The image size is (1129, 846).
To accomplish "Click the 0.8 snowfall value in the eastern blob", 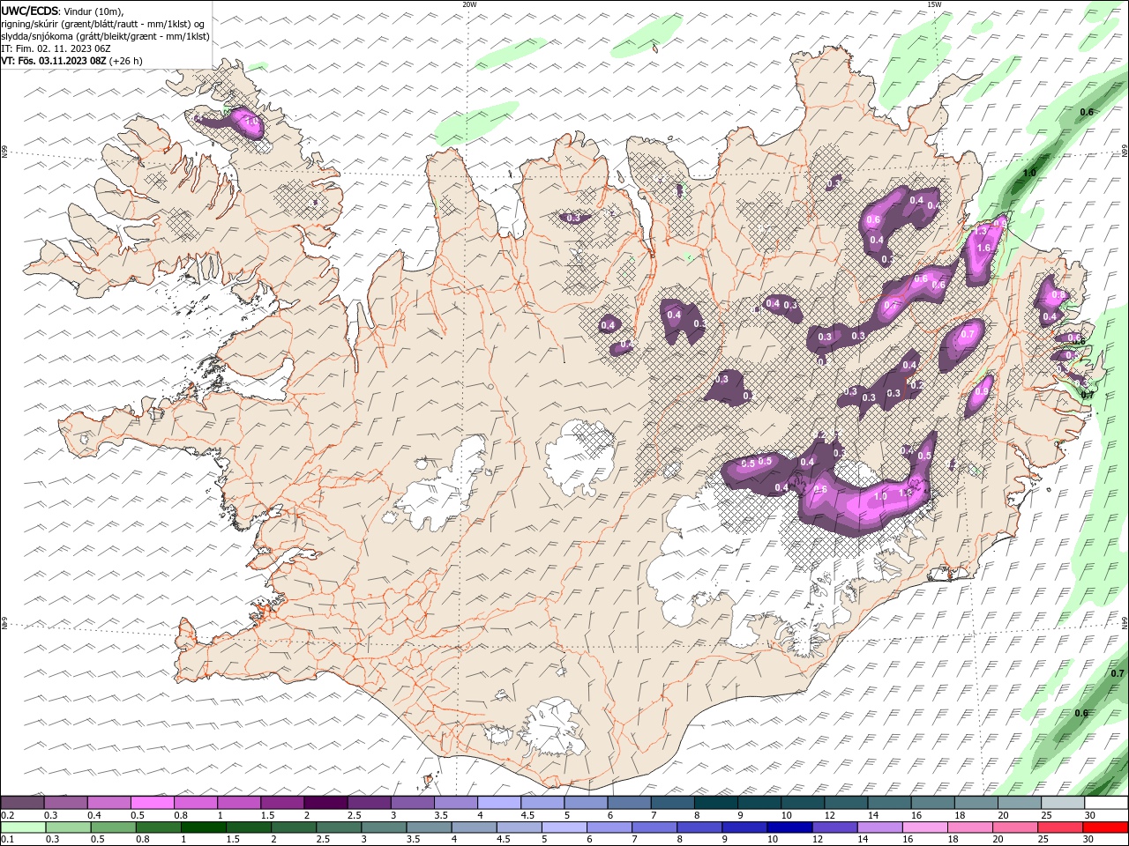I will (x=1059, y=295).
